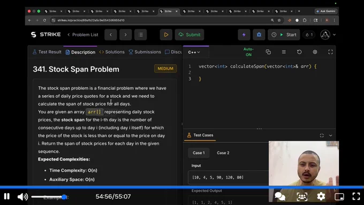The width and height of the screenshot is (364, 205).
Task: Click the test panel shrink icon
Action: 322,135
